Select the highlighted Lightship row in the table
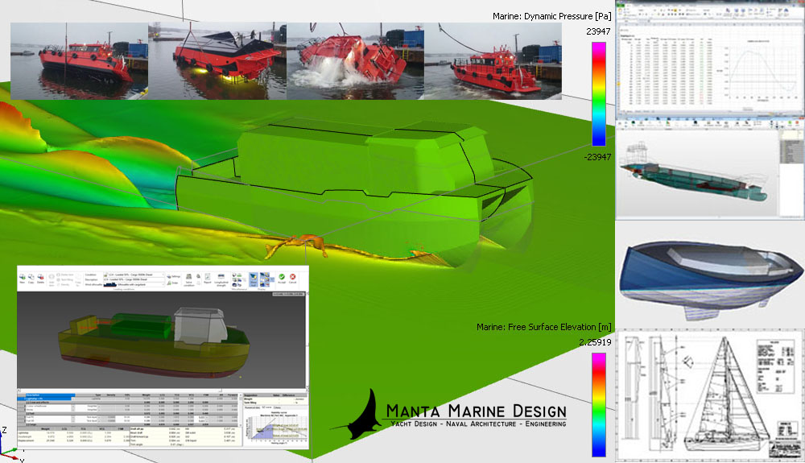This screenshot has height=463, width=805. pyautogui.click(x=46, y=399)
